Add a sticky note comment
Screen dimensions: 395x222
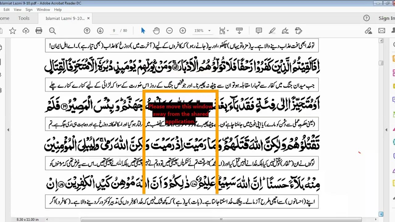(x=259, y=31)
